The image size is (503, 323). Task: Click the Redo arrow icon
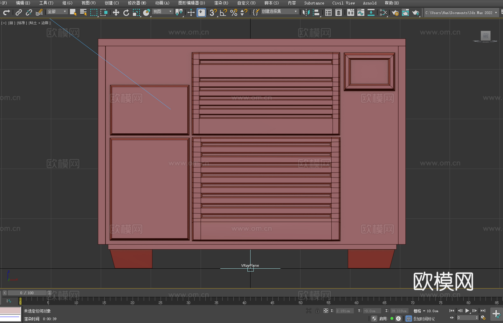pos(6,12)
